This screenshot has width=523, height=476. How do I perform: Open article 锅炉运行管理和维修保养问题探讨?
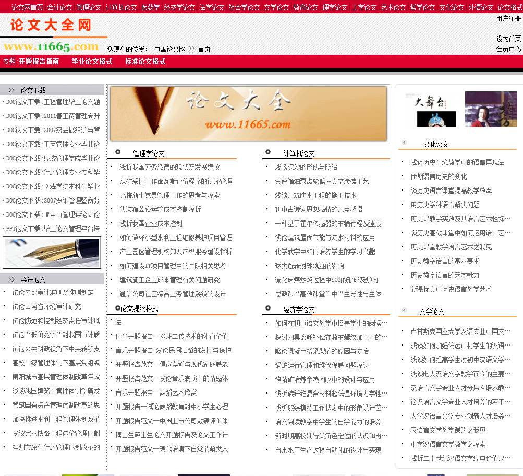click(322, 365)
